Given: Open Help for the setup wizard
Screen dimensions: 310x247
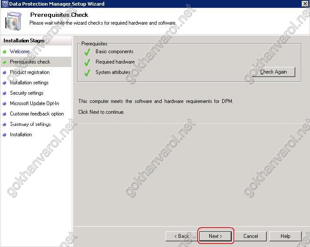Looking at the screenshot, I should [285, 236].
